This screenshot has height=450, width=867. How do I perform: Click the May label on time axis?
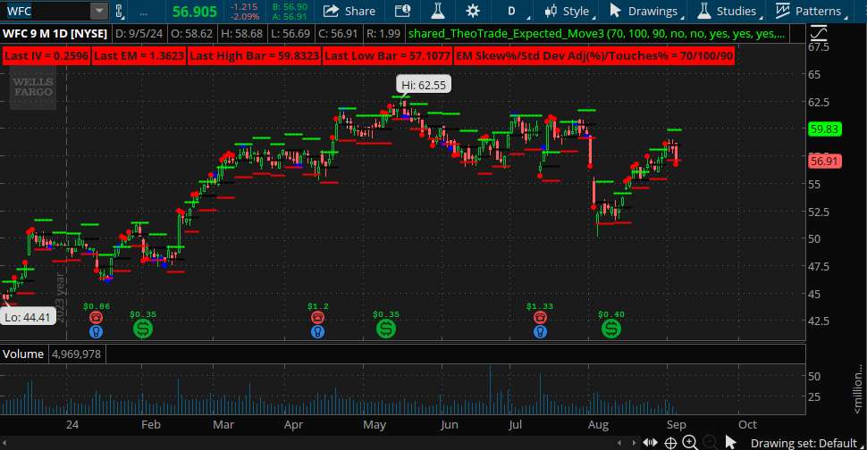(375, 425)
